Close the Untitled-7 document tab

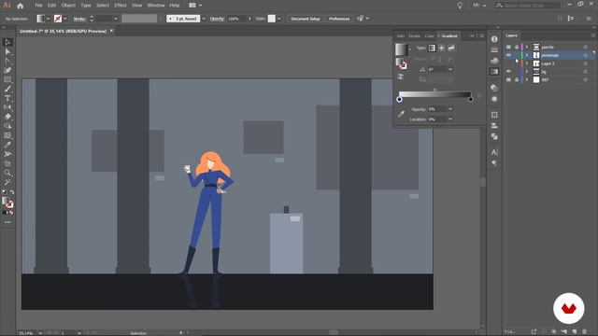[x=112, y=31]
